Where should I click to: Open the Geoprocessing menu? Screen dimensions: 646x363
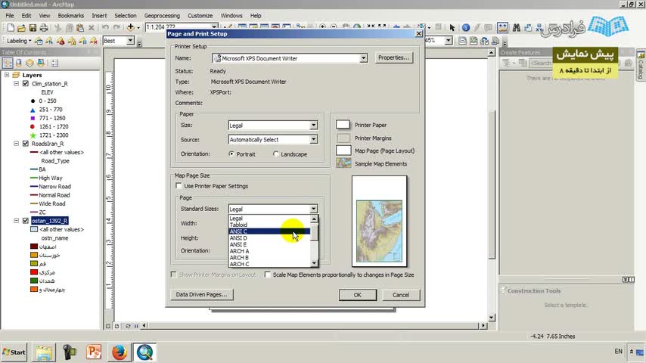[162, 16]
